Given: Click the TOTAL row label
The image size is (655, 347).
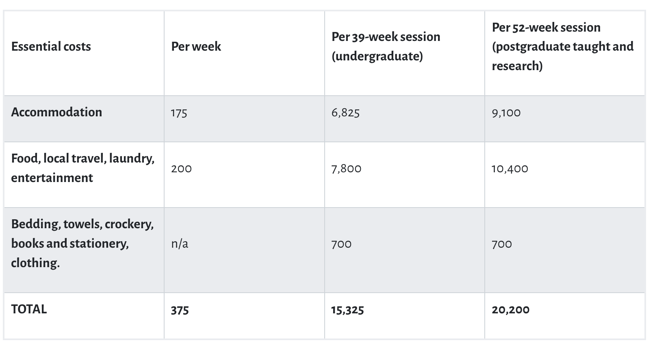Looking at the screenshot, I should point(29,309).
